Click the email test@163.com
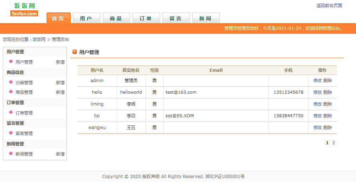Image resolution: width=356 pixels, height=188 pixels. coord(181,92)
